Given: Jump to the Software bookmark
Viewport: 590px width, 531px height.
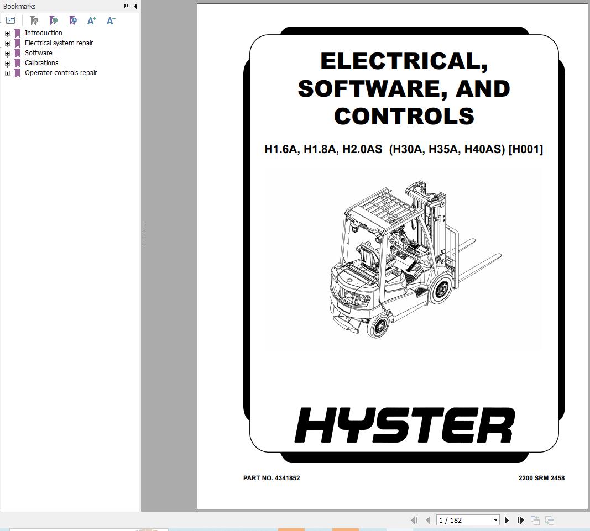Looking at the screenshot, I should coord(38,53).
